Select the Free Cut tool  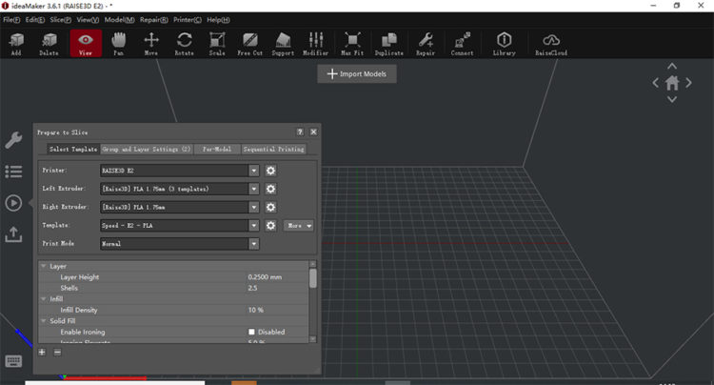click(250, 44)
